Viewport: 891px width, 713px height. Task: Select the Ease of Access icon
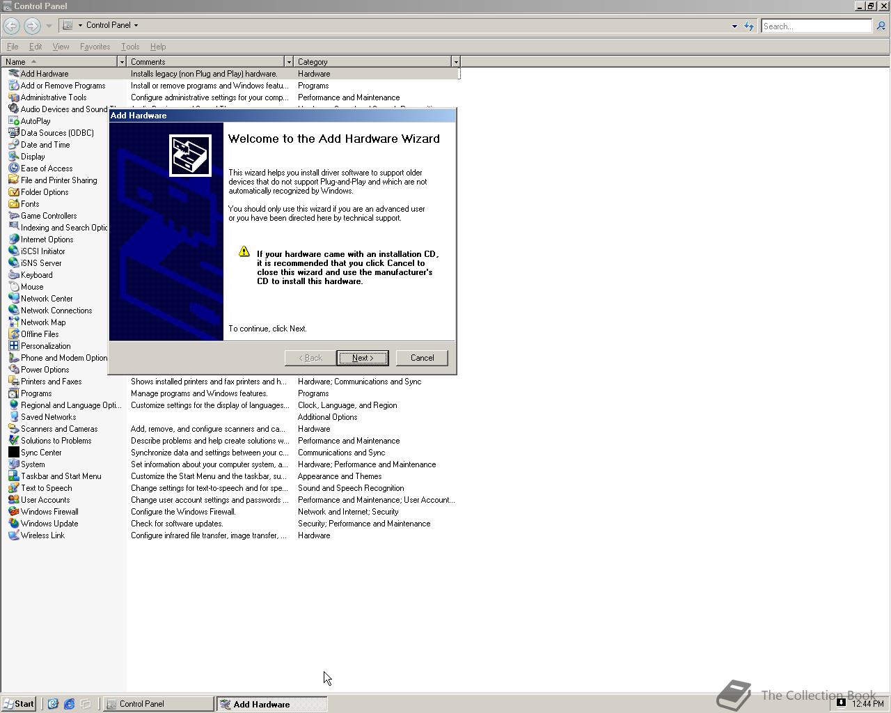[13, 169]
